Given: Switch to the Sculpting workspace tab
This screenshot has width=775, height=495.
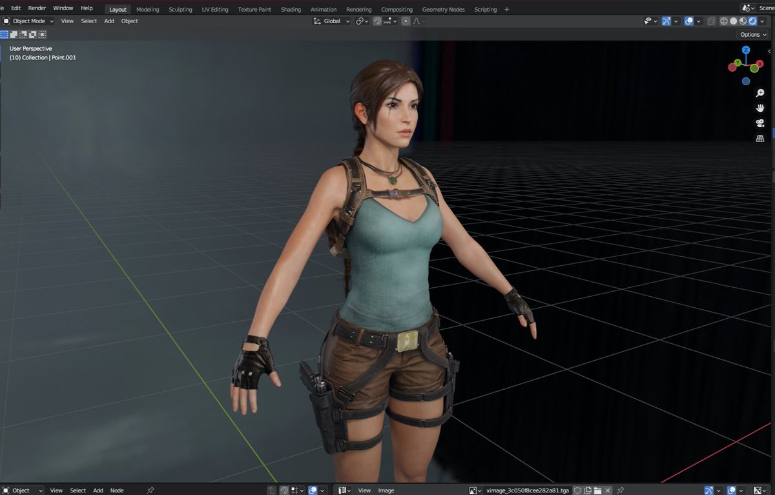Looking at the screenshot, I should (180, 10).
